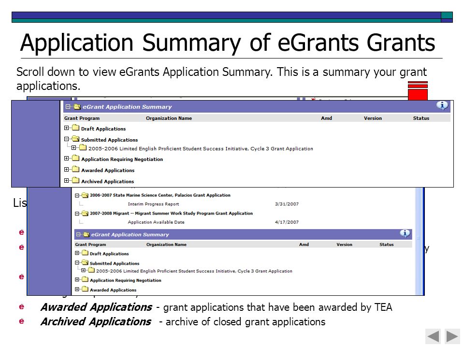Click the 2005-2006 Limited English folder icon in the enlarged panel
Viewport: 464px width, 348px height.
[x=83, y=147]
